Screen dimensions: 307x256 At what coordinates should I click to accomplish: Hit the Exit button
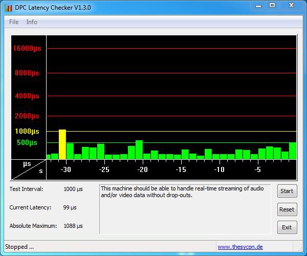[287, 227]
